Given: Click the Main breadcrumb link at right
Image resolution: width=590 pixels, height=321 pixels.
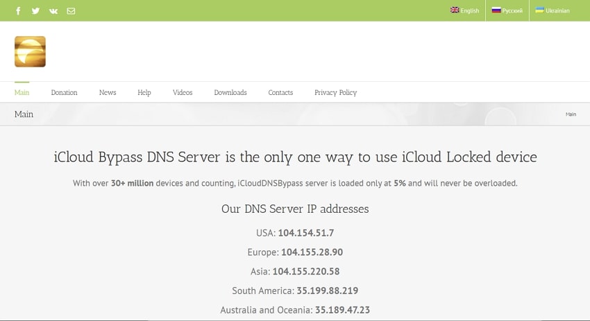Looking at the screenshot, I should click(571, 114).
